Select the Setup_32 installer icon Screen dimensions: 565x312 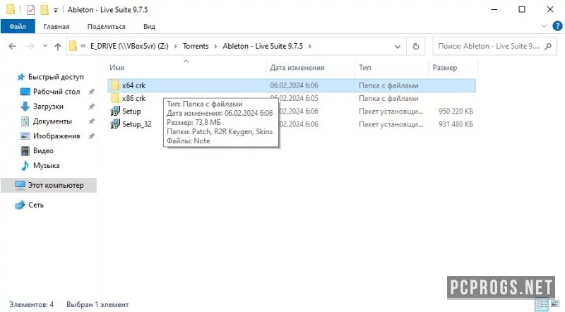(x=115, y=124)
